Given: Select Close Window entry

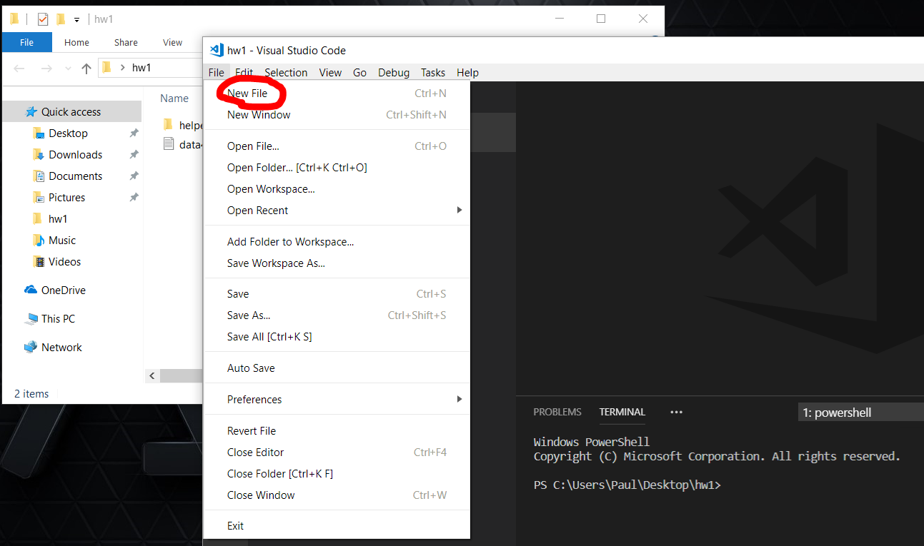Looking at the screenshot, I should 337,495.
